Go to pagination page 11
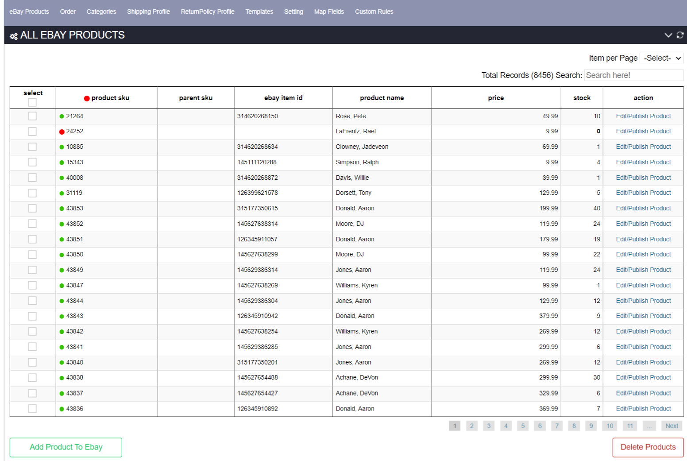This screenshot has width=687, height=461. click(x=630, y=426)
